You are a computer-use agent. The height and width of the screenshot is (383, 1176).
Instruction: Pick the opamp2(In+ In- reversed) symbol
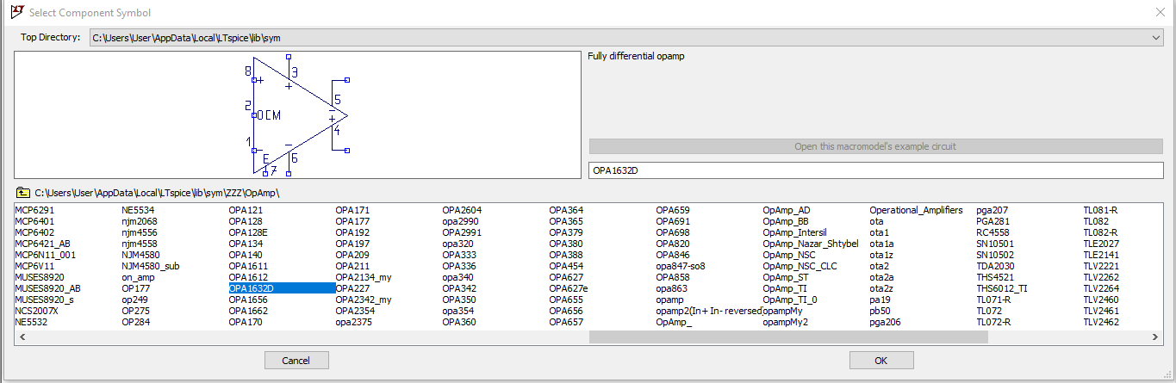click(x=709, y=311)
